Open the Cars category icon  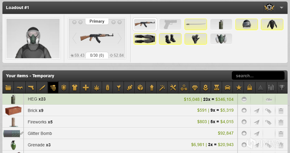(228, 88)
